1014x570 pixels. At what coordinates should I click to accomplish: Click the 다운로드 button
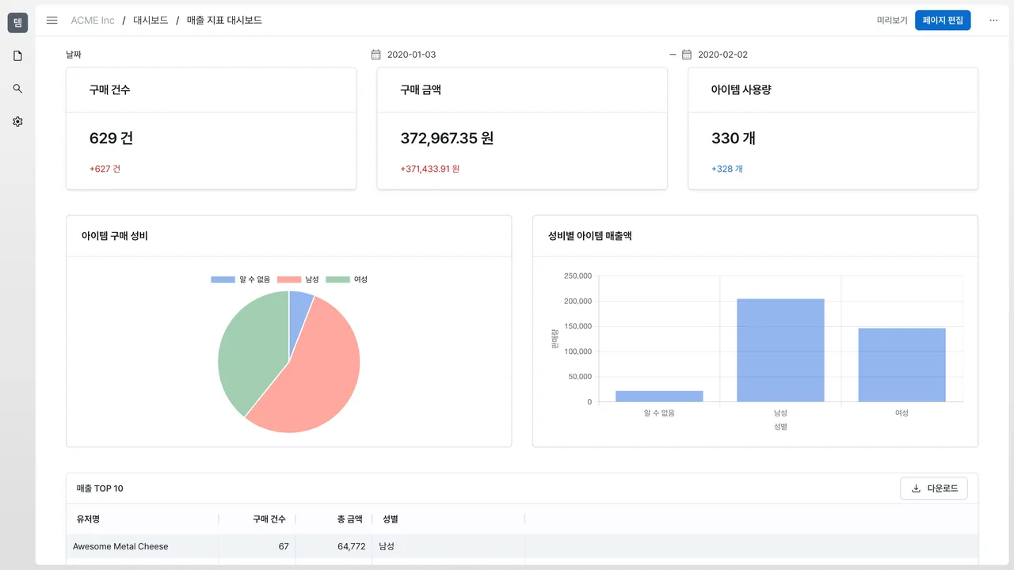[x=934, y=488]
